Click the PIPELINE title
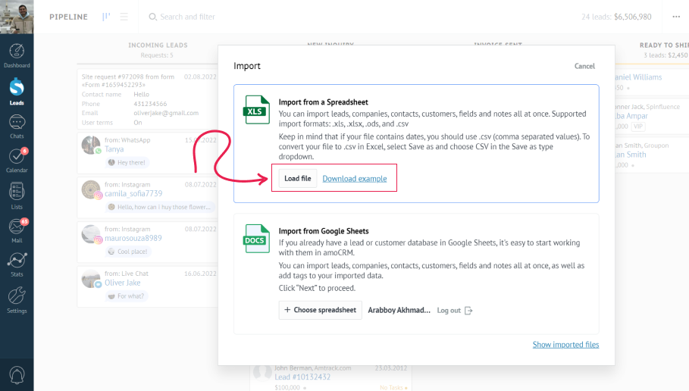 68,17
